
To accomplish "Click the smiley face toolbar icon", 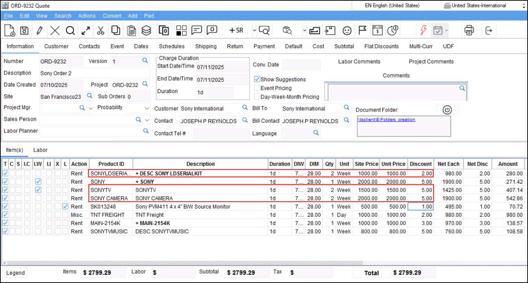I will 347,31.
